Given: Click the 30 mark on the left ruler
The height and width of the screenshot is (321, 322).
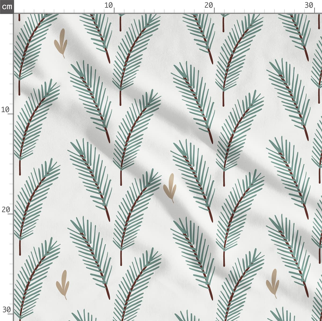Looking at the screenshot, I should click(x=6, y=310).
